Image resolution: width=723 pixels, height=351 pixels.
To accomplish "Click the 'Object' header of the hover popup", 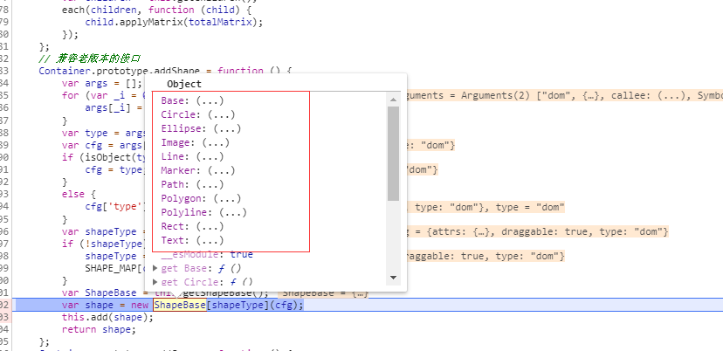I will [184, 84].
